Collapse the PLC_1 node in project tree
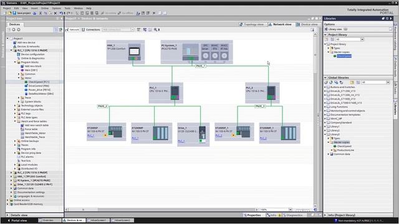The image size is (399, 224). [x=11, y=50]
